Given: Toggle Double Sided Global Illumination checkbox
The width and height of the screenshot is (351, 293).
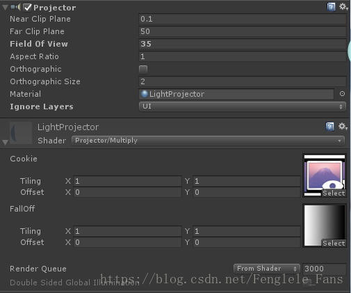Looking at the screenshot, I should 307,283.
